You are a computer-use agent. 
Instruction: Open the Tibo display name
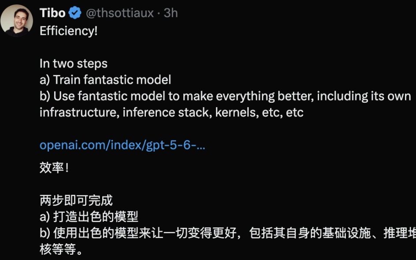[52, 13]
